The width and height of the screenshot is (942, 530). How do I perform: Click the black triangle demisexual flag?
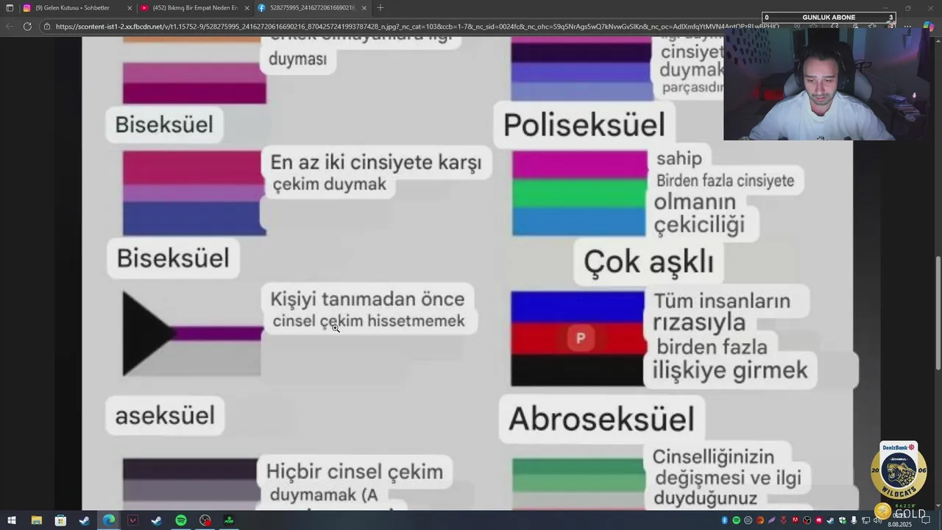click(192, 333)
